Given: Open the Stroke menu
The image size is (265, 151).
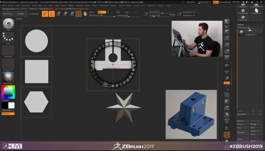Looking at the screenshot, I should (128, 6).
